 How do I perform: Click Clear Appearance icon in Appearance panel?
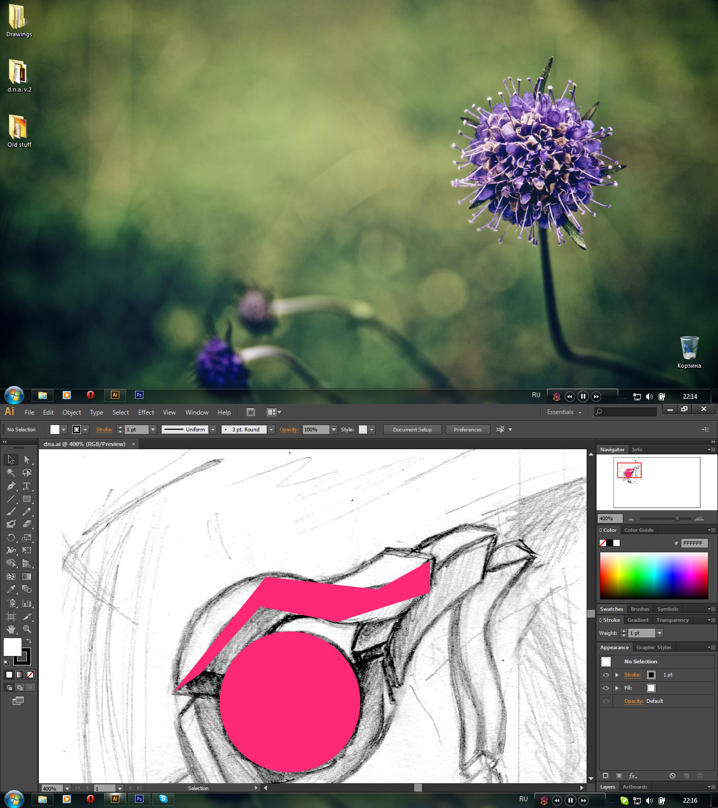coord(672,776)
